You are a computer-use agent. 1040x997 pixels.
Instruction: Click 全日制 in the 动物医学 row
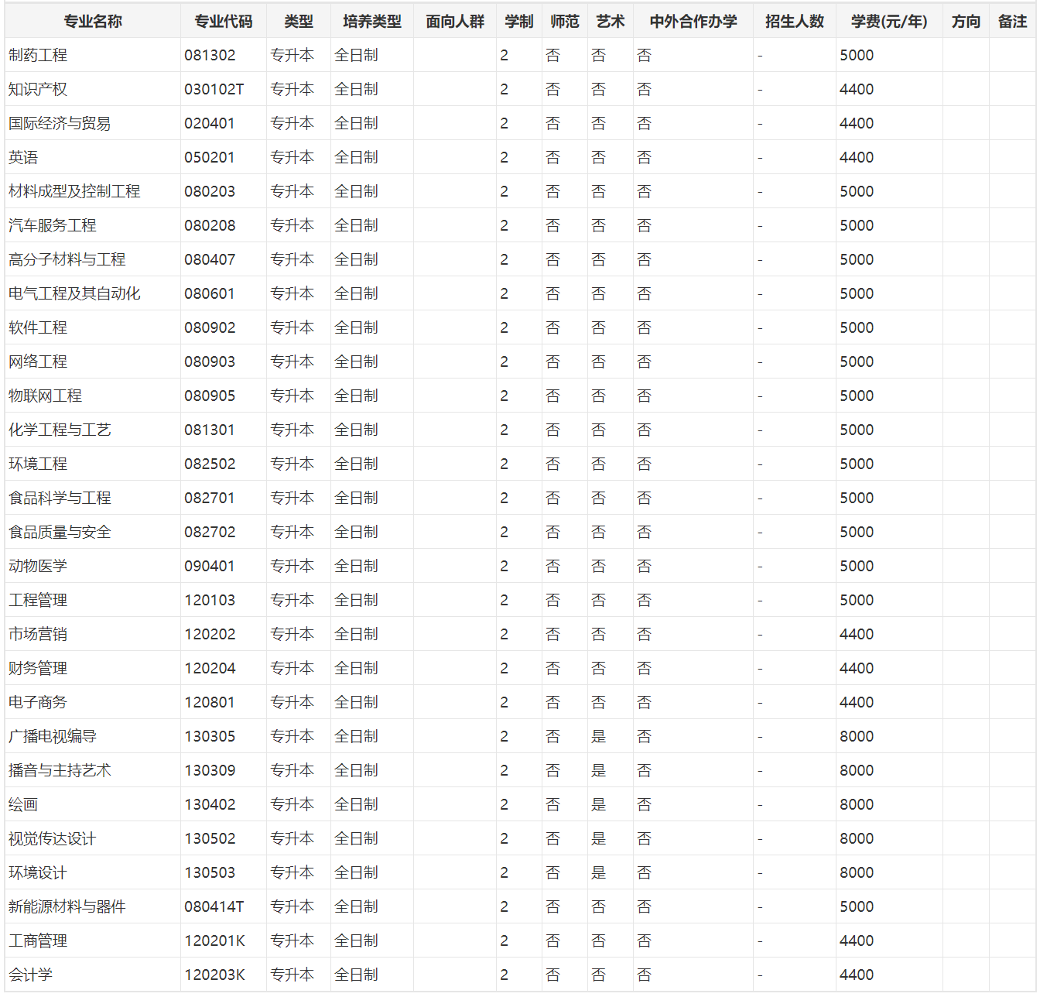point(357,567)
